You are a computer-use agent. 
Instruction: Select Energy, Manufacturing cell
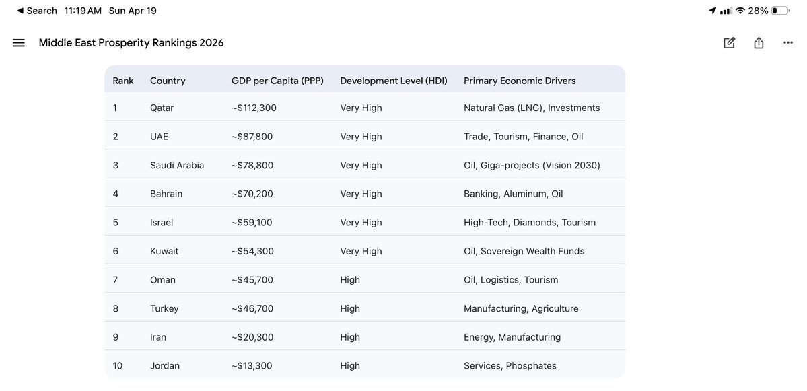(512, 337)
